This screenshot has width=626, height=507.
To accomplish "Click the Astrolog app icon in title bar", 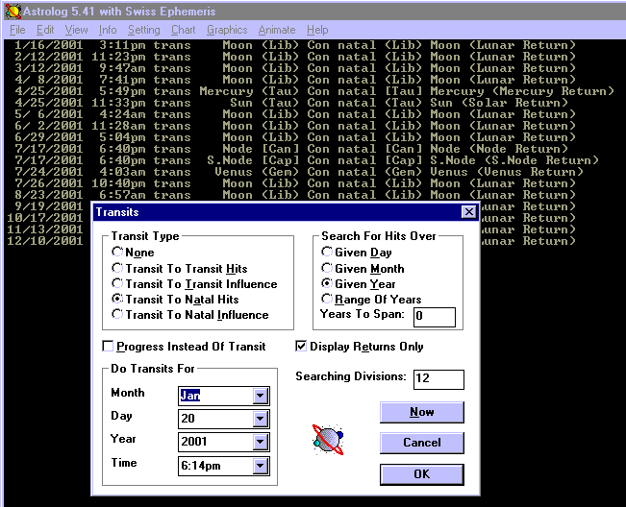I will pyautogui.click(x=13, y=12).
